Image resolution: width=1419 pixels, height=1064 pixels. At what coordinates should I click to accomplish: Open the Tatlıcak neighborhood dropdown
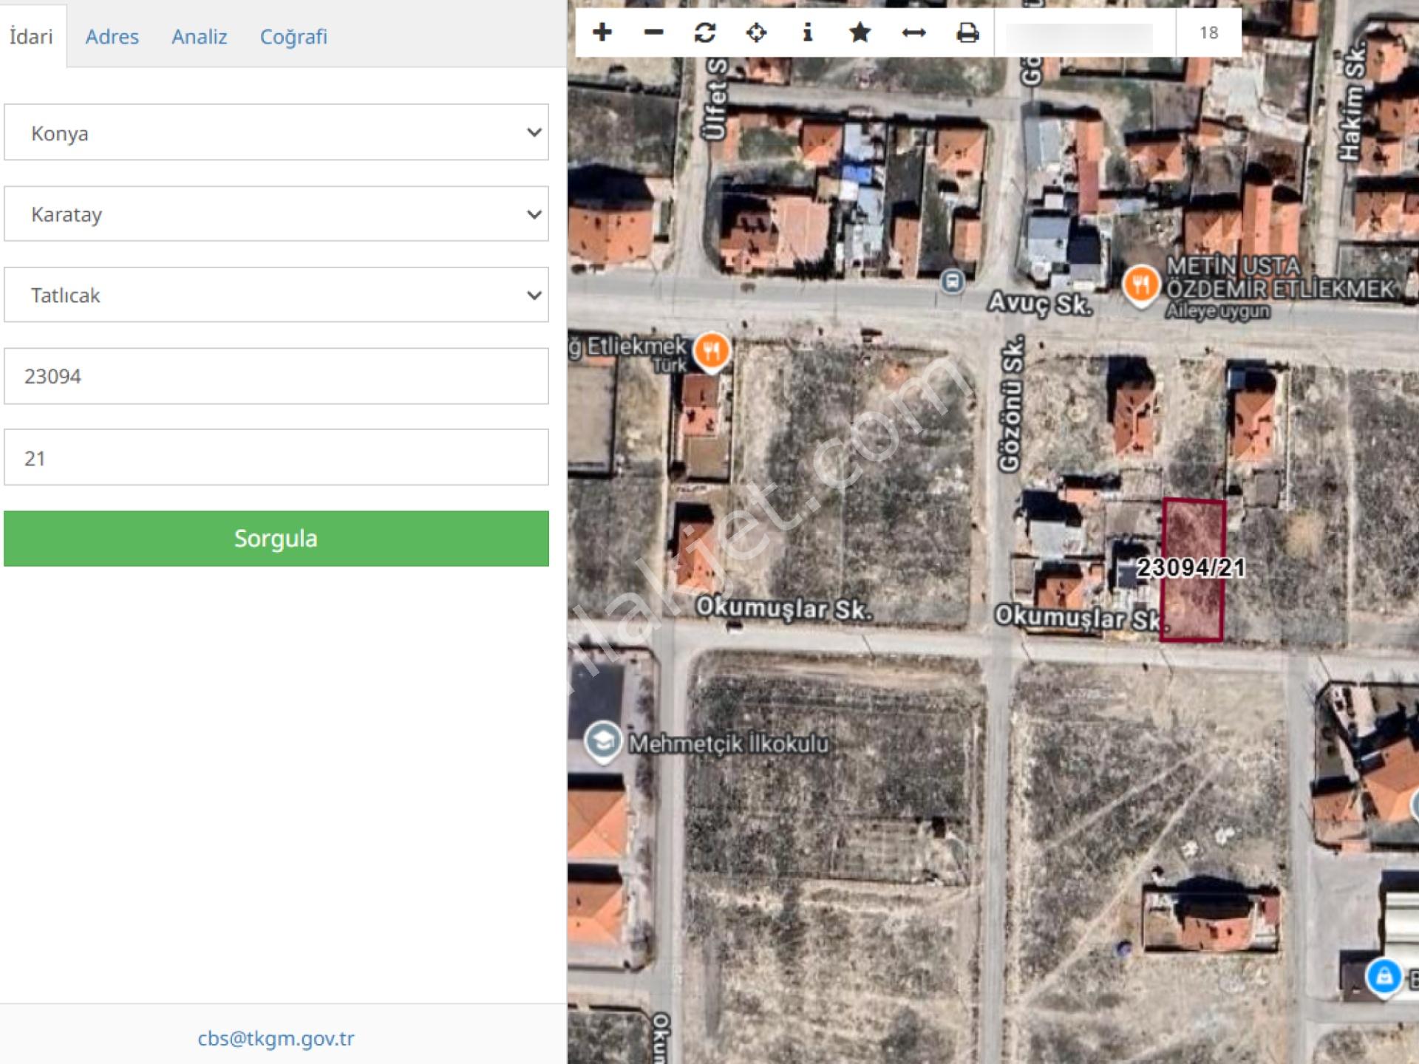(276, 295)
